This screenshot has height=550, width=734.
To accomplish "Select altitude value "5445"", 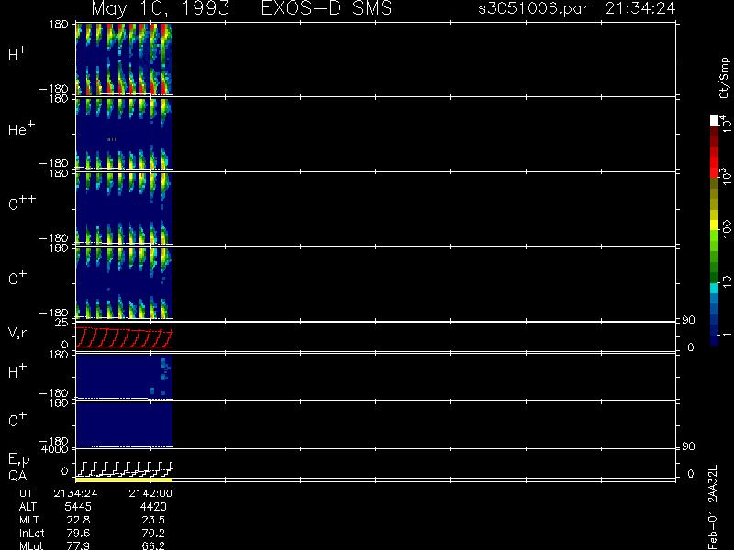I will (x=78, y=507).
